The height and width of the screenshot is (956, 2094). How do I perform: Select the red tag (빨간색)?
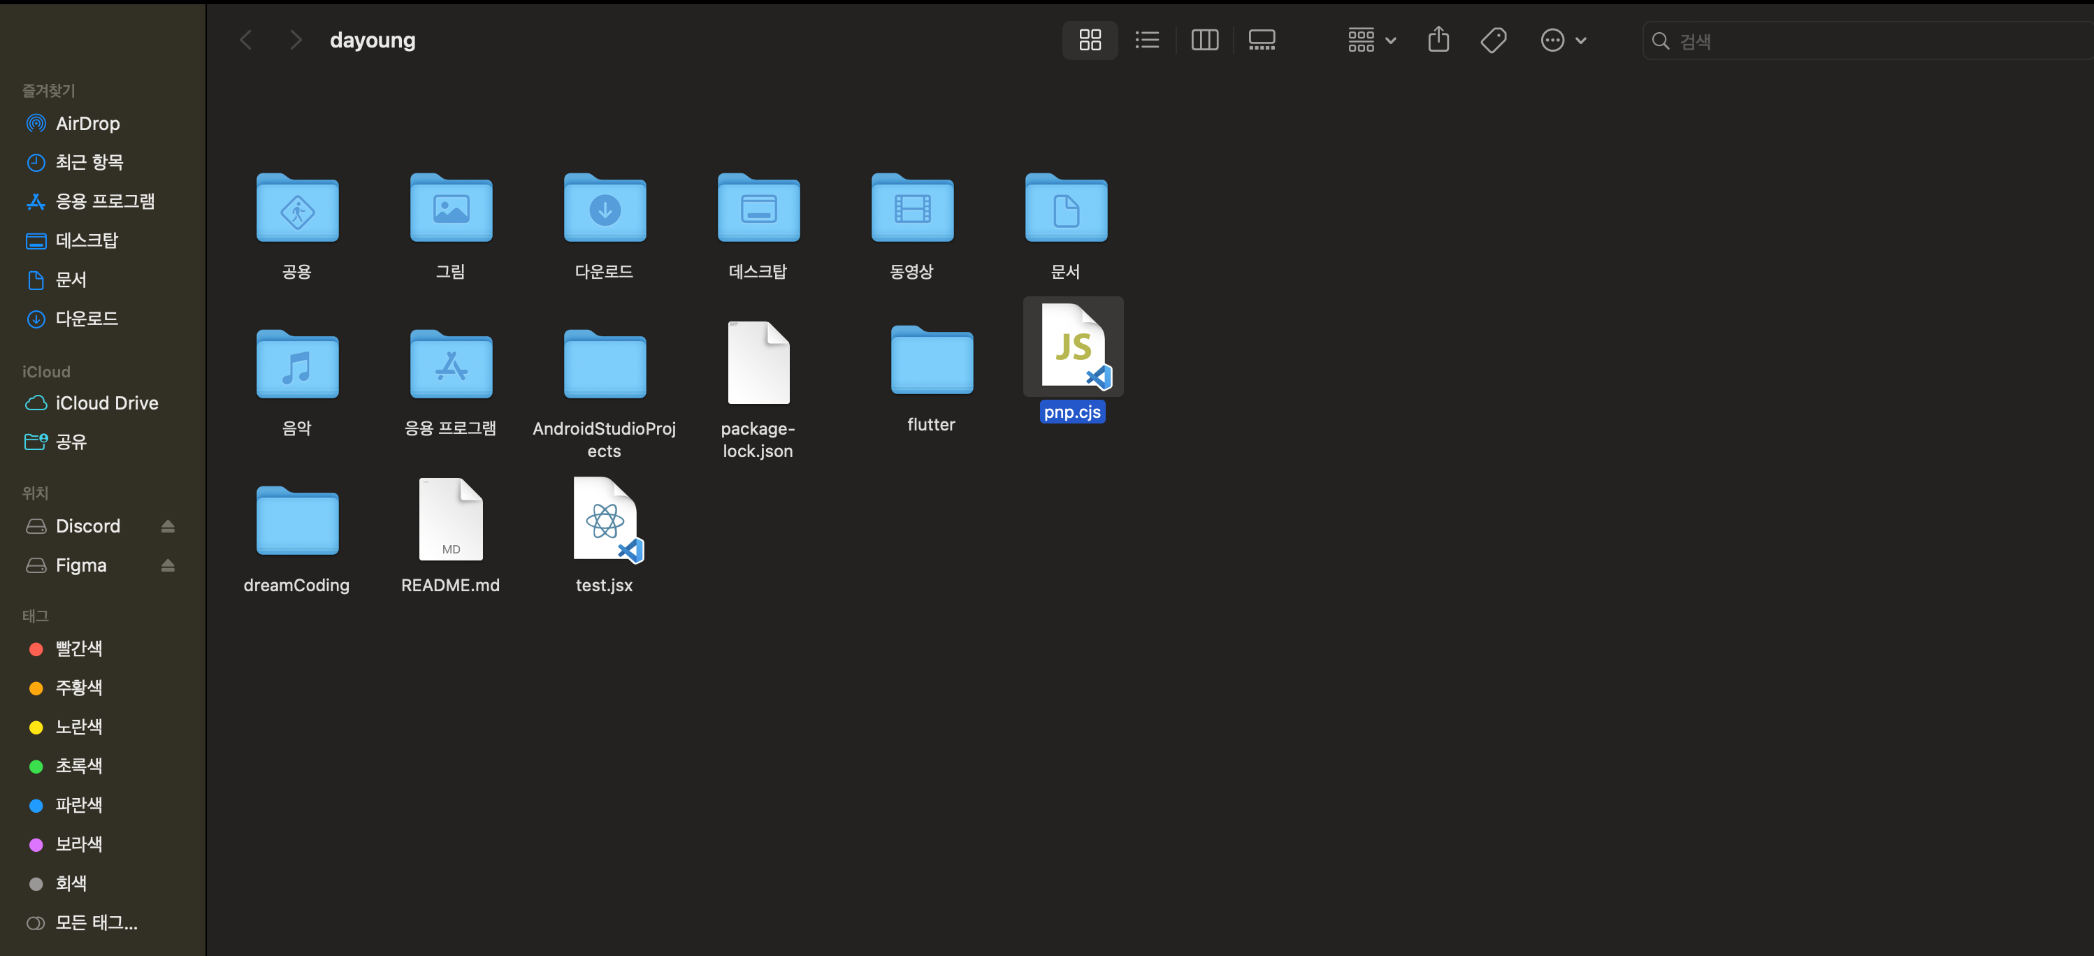78,649
